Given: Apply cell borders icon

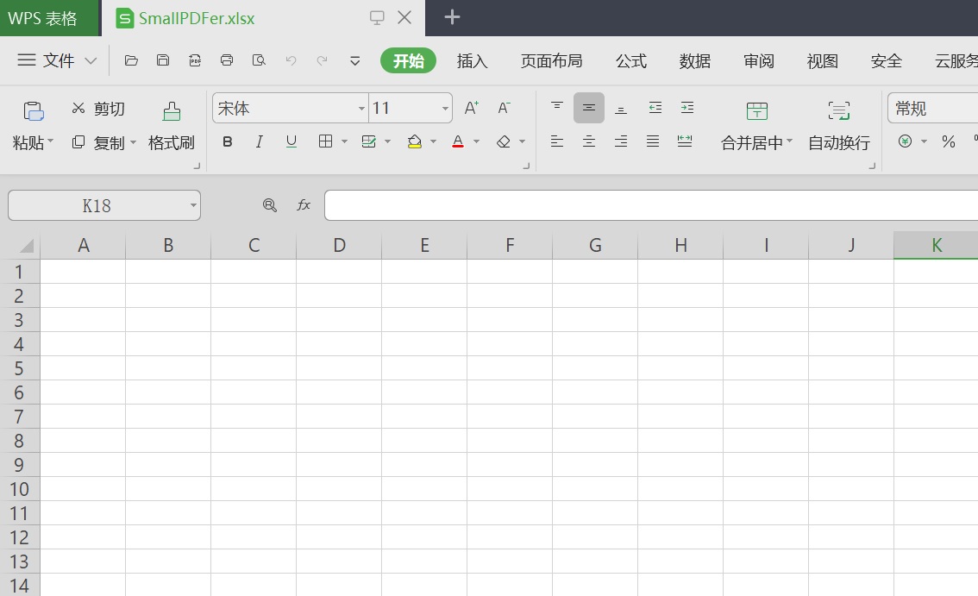Looking at the screenshot, I should [326, 141].
